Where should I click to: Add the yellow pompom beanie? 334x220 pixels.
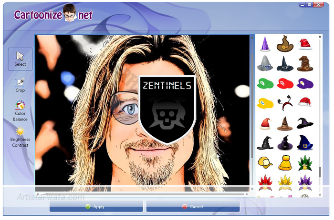point(285,163)
